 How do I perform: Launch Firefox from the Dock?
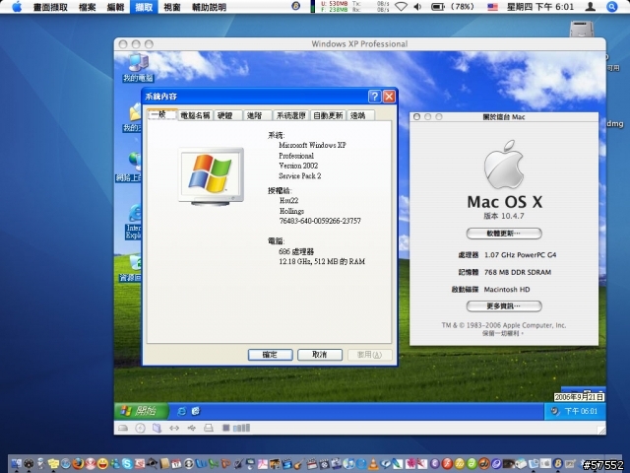[78, 463]
